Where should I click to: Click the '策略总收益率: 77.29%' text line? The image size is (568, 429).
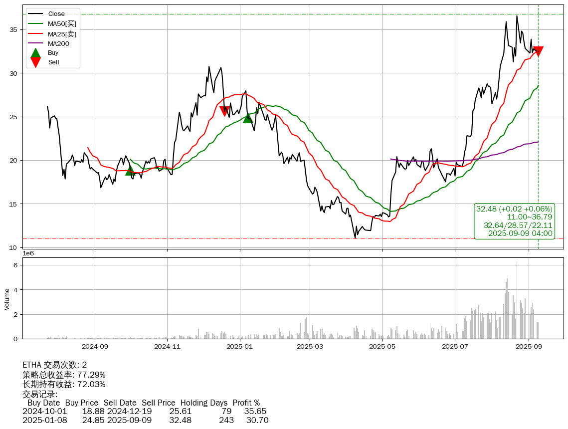pos(64,375)
